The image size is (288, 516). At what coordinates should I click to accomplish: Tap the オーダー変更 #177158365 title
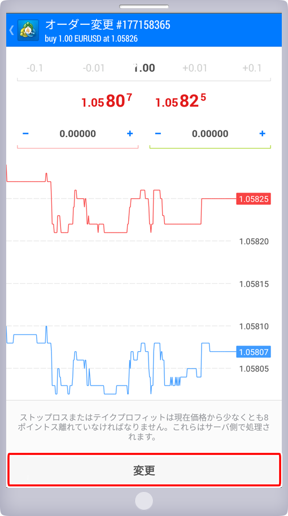108,25
